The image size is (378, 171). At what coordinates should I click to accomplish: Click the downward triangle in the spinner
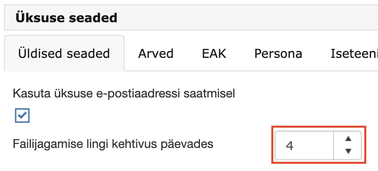pos(348,151)
